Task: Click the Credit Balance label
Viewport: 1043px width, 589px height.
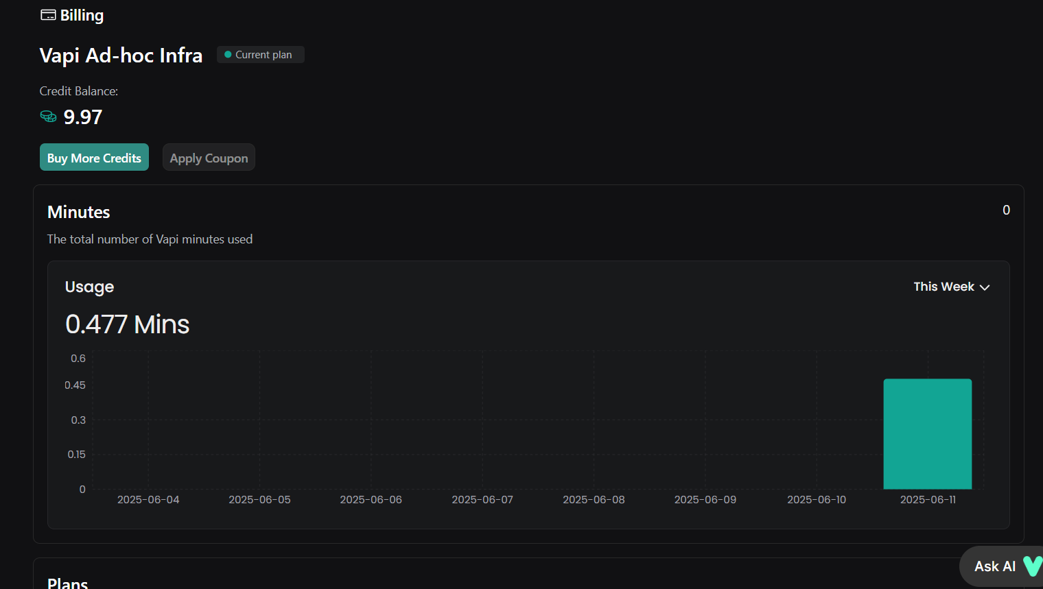Action: pyautogui.click(x=79, y=91)
